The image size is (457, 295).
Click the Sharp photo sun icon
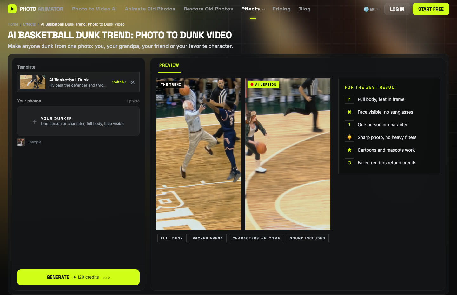pos(349,137)
